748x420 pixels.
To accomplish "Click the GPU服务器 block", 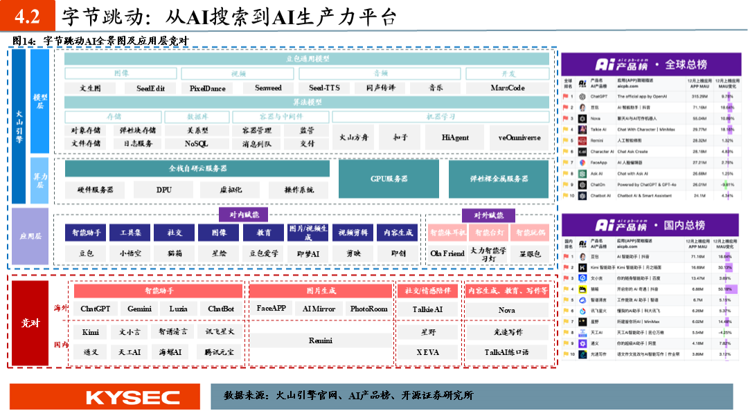I will (x=389, y=179).
